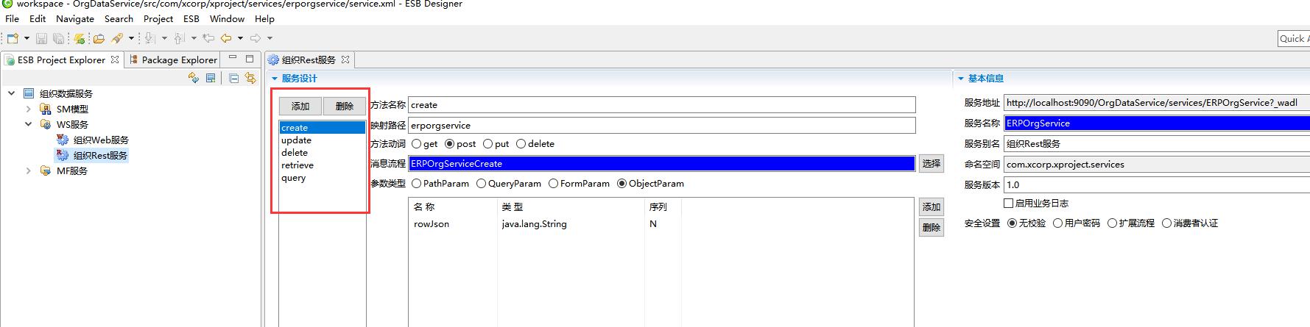Click the Link with Editor icon
Viewport: 1310px width, 327px height.
point(250,78)
